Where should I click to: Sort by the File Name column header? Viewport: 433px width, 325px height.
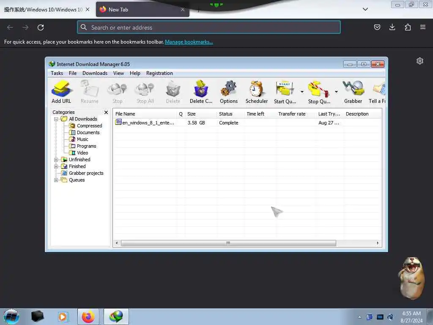pyautogui.click(x=145, y=114)
